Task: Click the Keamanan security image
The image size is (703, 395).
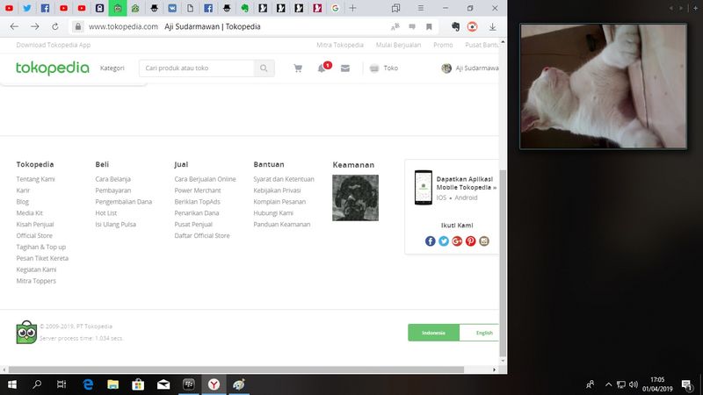Action: pos(355,197)
